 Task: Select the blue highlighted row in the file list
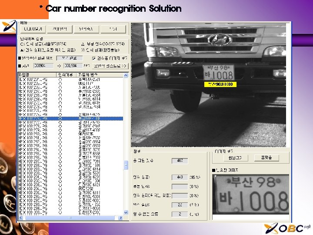70,118
